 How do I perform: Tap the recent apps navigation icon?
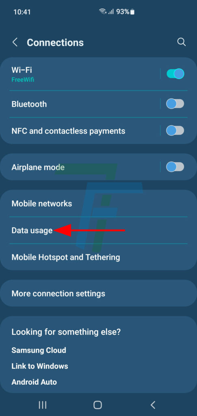pos(42,405)
